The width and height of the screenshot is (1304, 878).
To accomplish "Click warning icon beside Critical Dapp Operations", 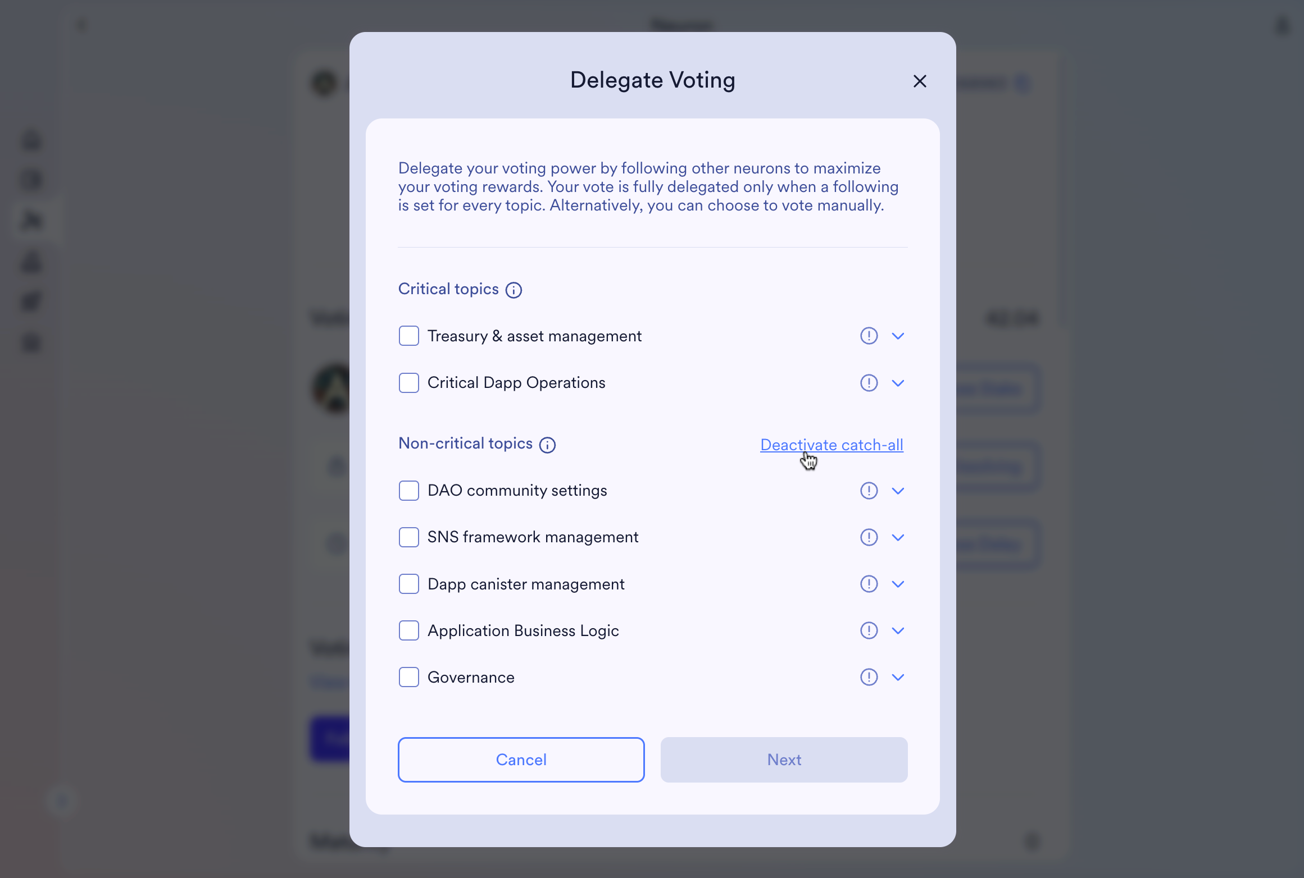I will pyautogui.click(x=869, y=383).
